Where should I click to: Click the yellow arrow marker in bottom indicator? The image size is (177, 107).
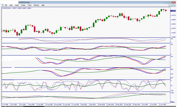click(165, 96)
